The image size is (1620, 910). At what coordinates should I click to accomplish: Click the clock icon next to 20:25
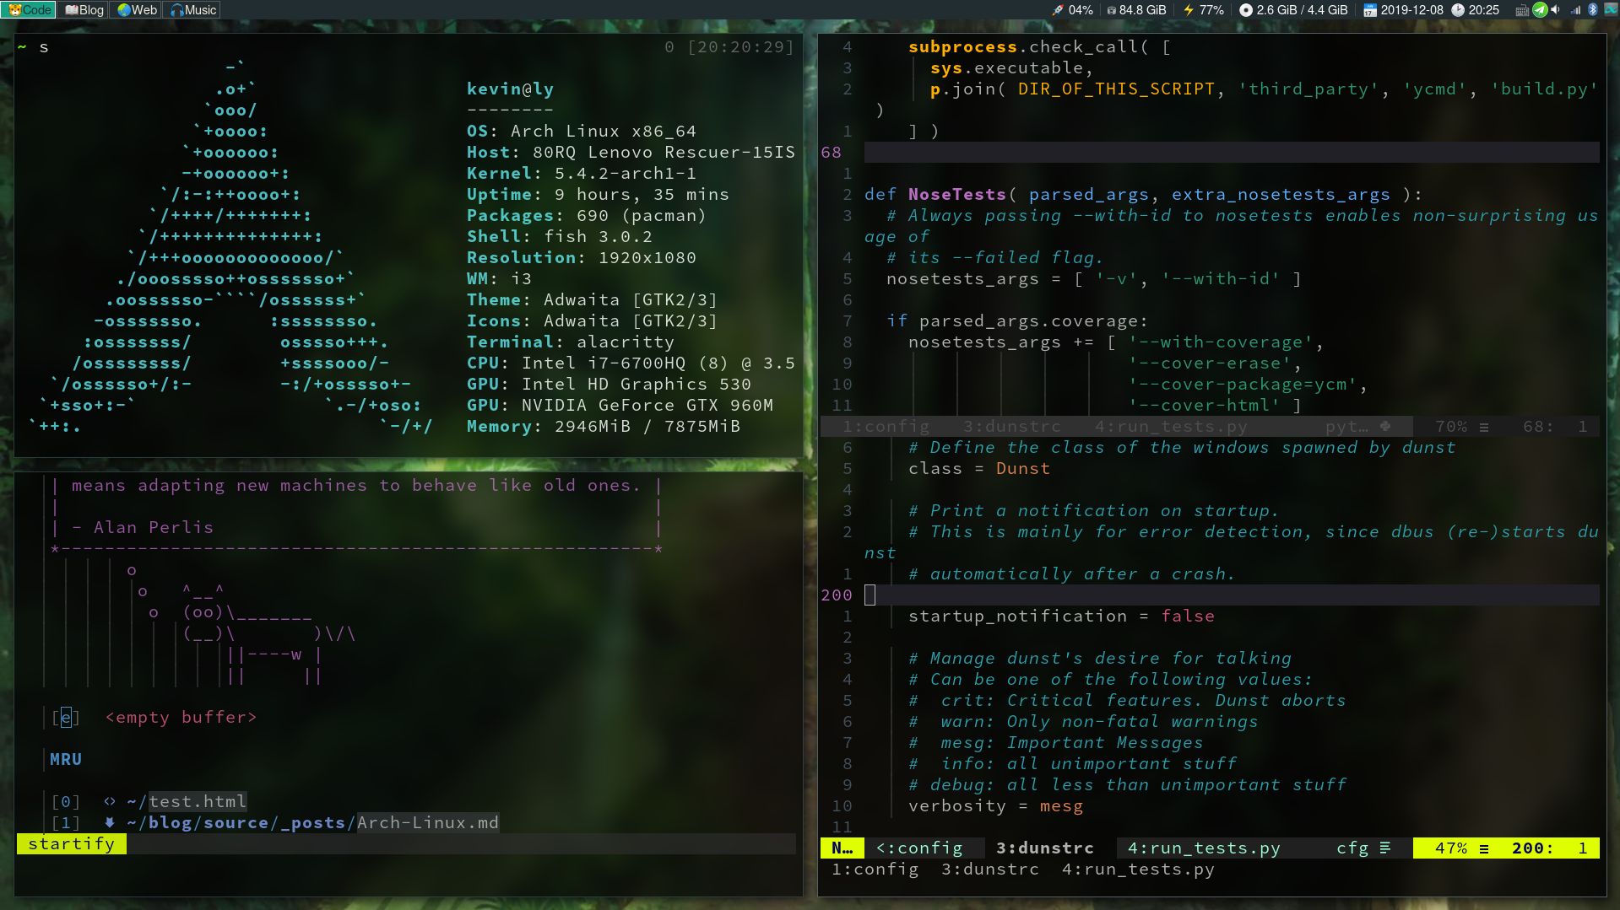point(1458,10)
